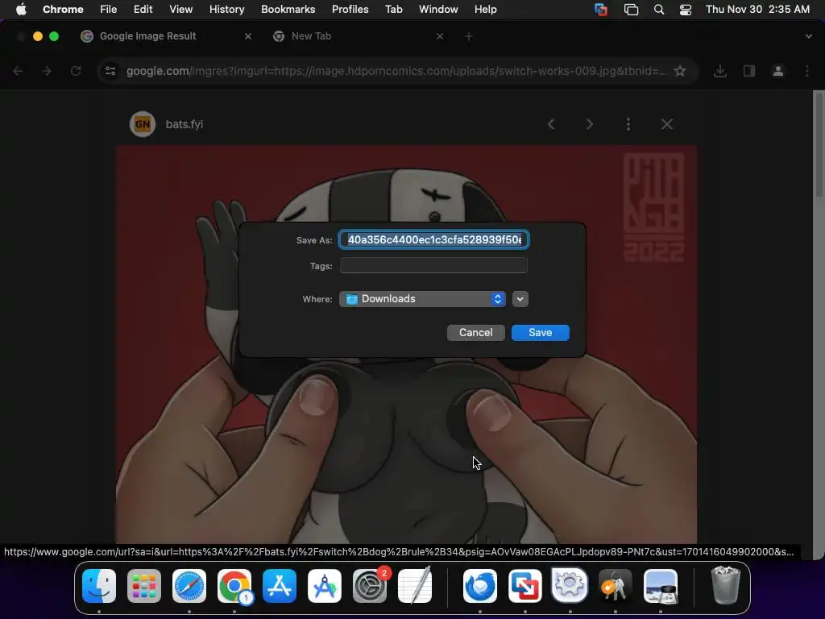Open Chrome's three-dot main menu
The image size is (825, 619).
pyautogui.click(x=807, y=71)
